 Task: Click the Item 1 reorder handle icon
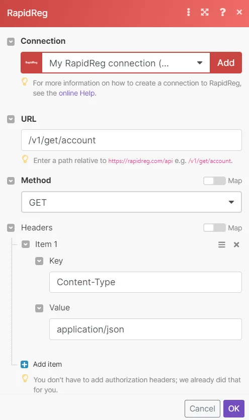click(222, 244)
